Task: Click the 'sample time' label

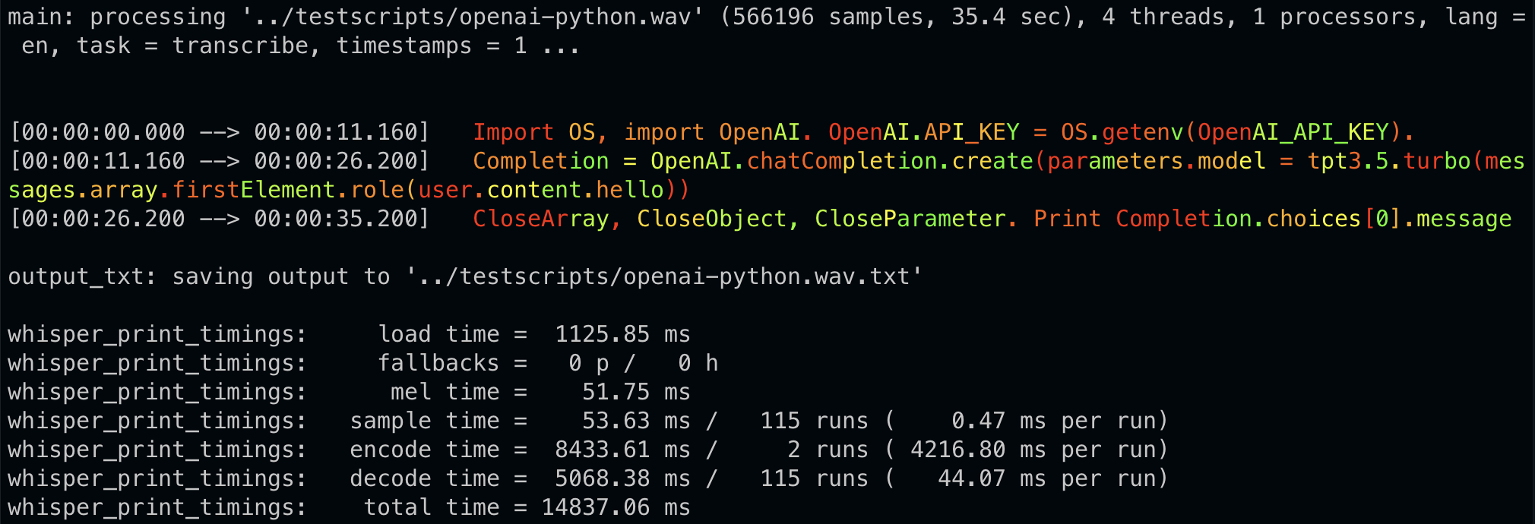Action: [425, 421]
